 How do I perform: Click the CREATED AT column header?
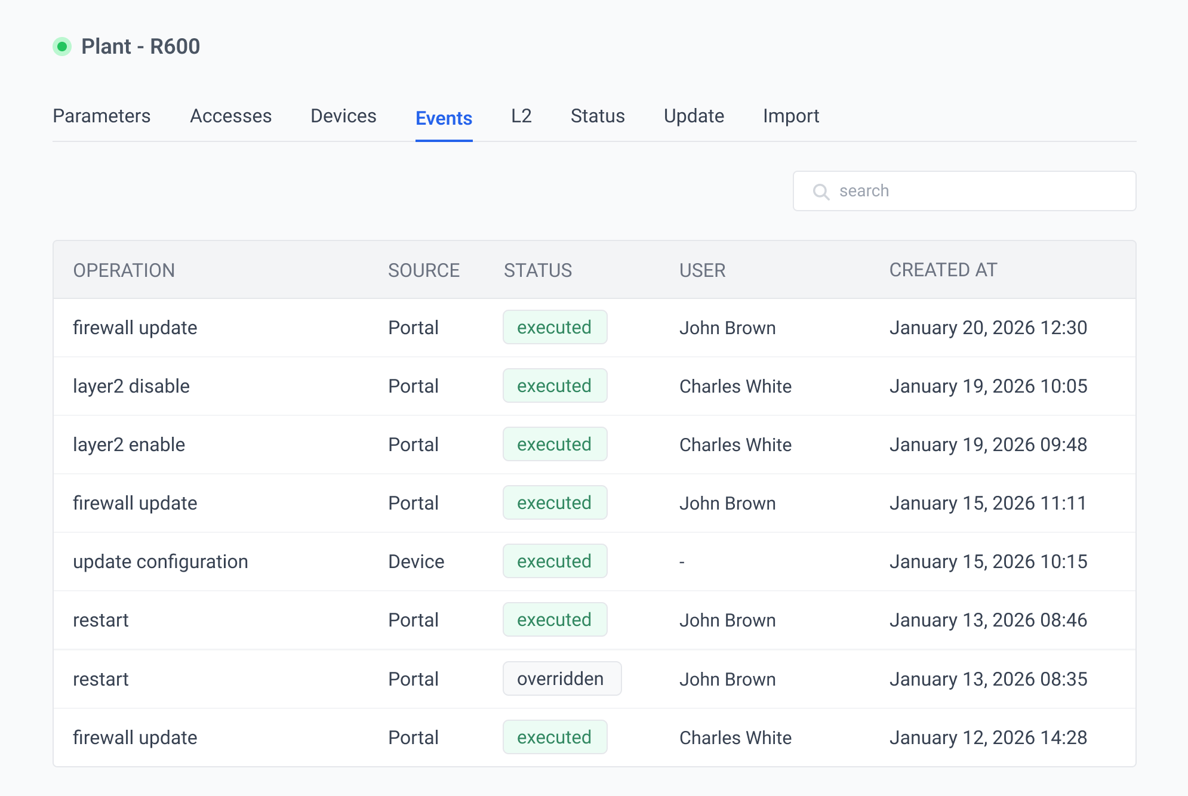[943, 270]
